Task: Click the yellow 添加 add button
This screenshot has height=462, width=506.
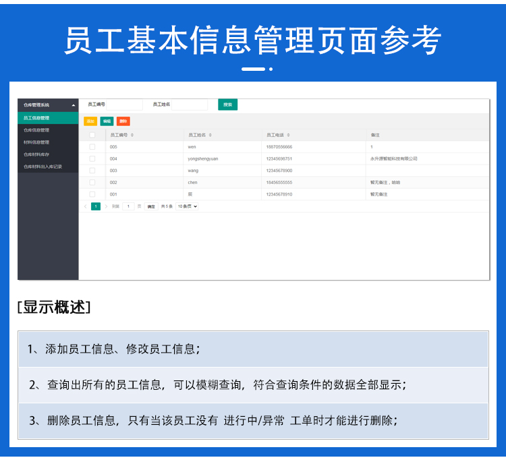Action: tap(90, 121)
